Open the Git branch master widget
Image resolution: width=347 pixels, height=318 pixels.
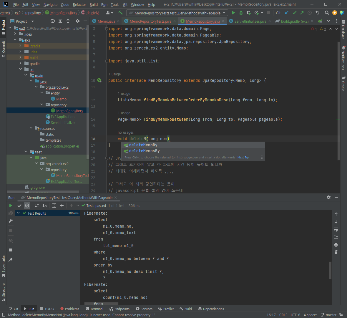[329, 315]
